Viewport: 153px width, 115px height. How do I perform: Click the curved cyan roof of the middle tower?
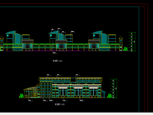(54, 32)
